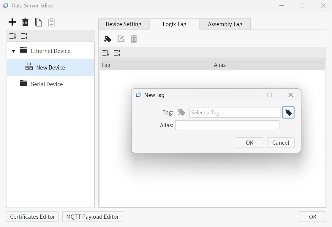Cancel the New Tag dialog
Viewport: 332px width, 227px height.
280,143
